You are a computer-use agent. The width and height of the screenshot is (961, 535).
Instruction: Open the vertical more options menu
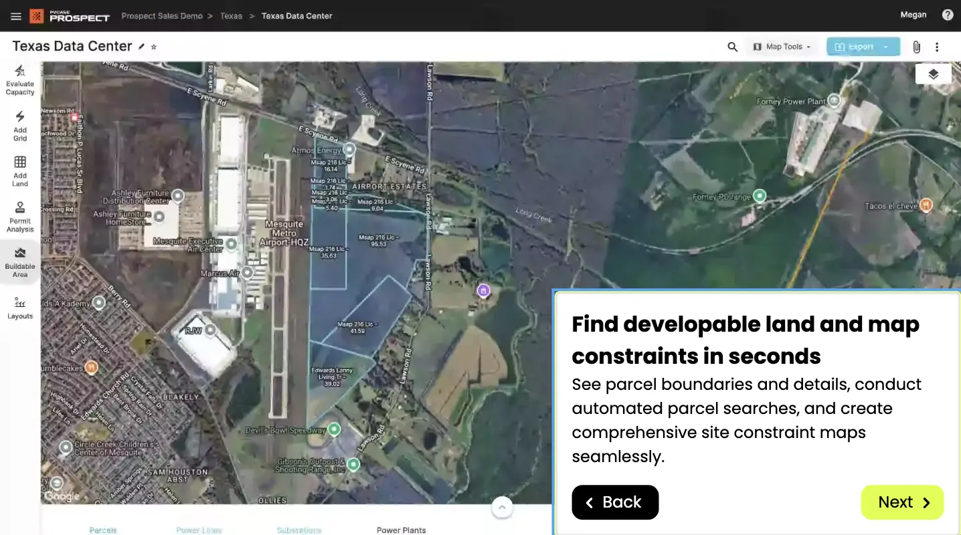coord(937,47)
